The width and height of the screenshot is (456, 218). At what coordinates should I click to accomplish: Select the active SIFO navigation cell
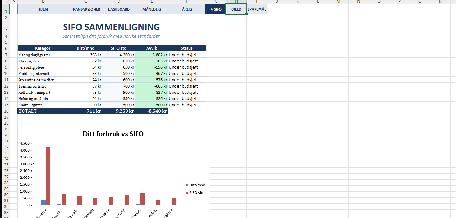click(216, 9)
